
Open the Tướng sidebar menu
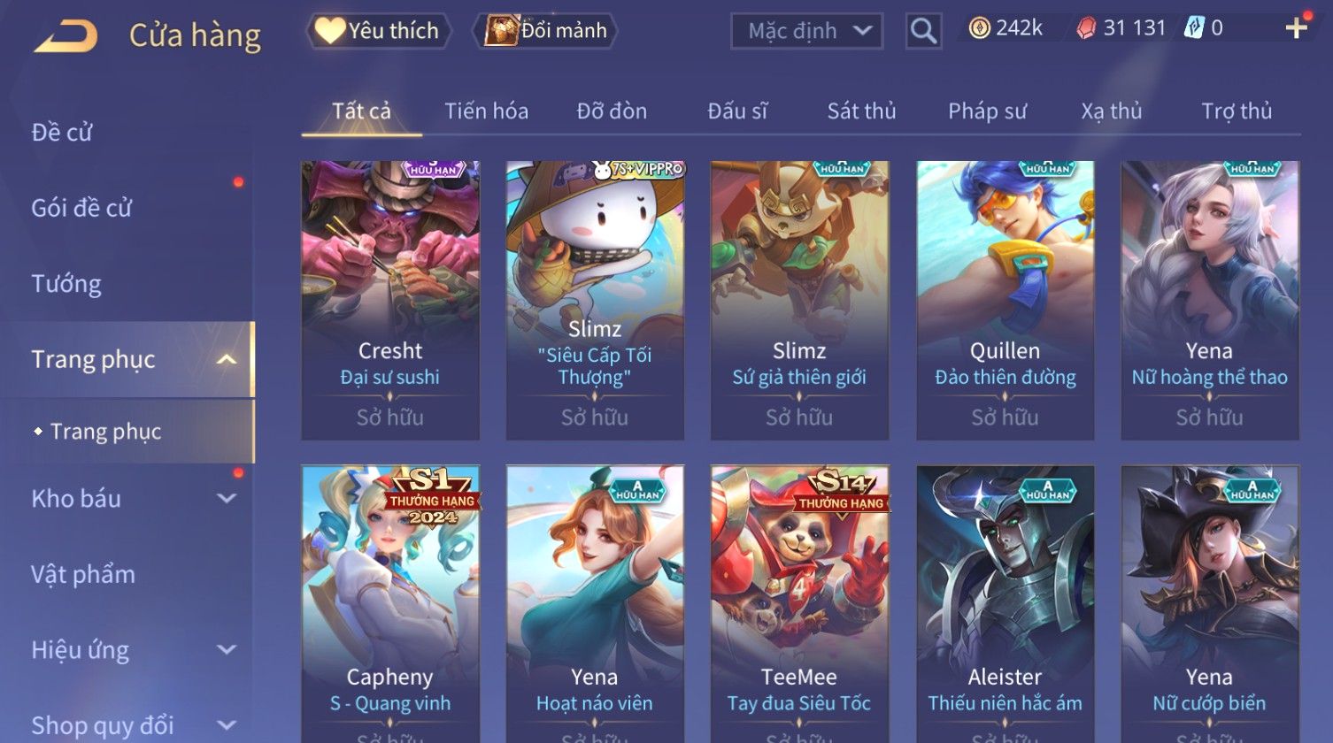pos(66,284)
